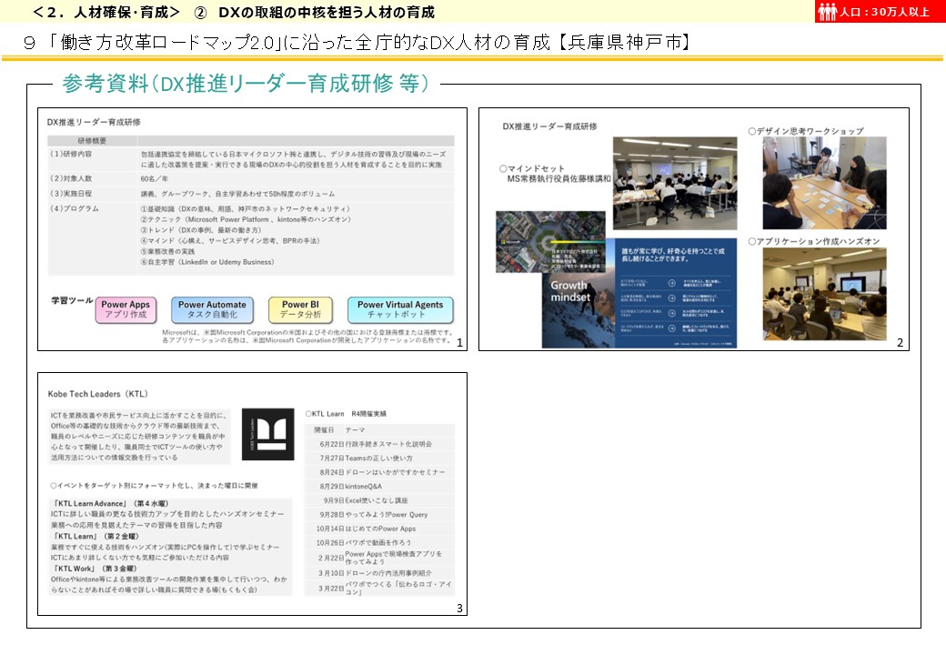Click the '6月22日 行政手続きスマート化説明会' row
The height and width of the screenshot is (655, 946).
pyautogui.click(x=380, y=444)
